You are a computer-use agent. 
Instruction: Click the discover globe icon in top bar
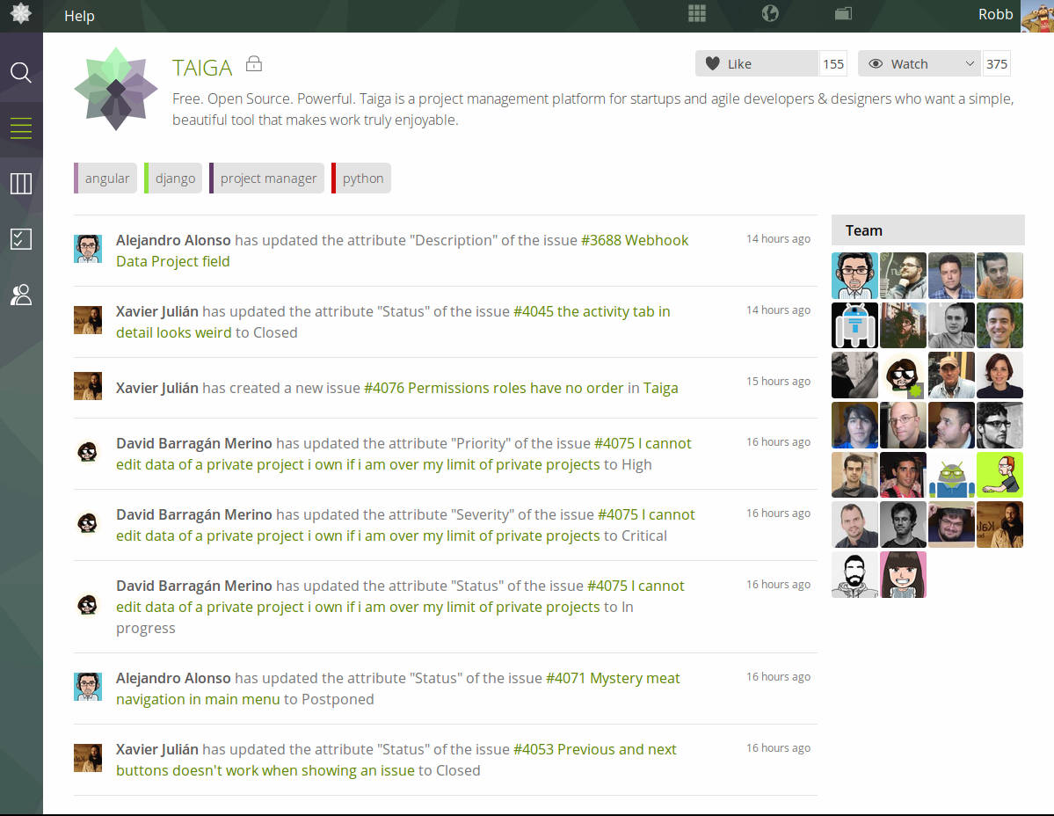pos(770,13)
